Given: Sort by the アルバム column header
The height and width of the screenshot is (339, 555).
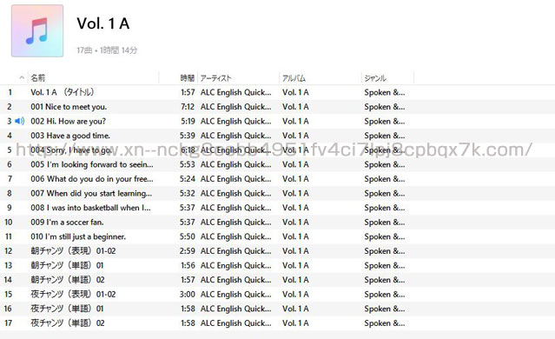Looking at the screenshot, I should [294, 77].
